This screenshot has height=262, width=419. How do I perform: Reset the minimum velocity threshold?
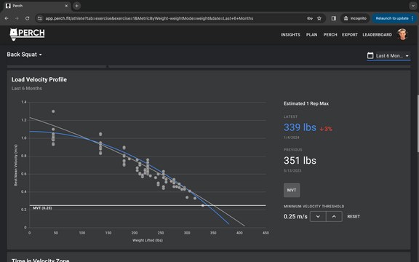354,217
